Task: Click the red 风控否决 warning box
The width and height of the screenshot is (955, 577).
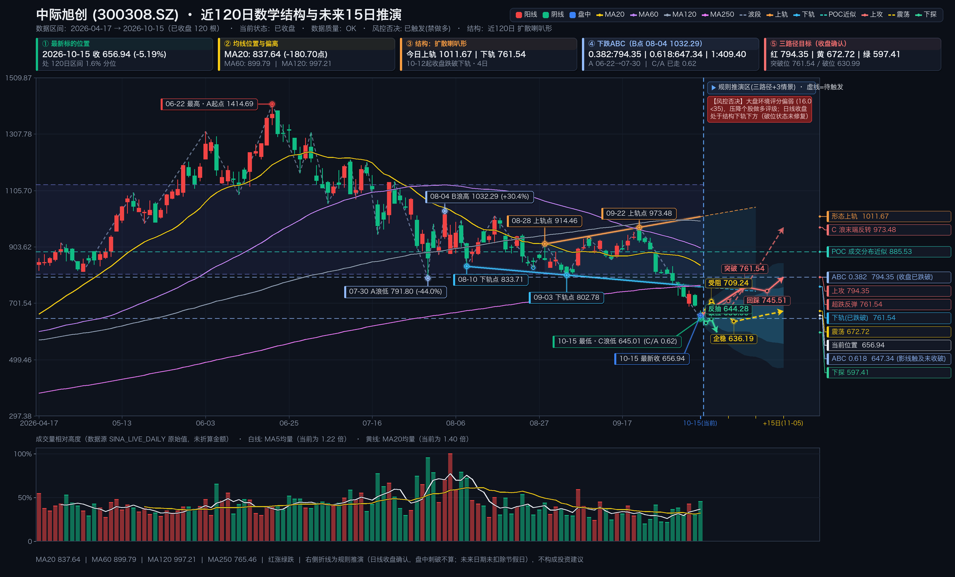Action: click(x=760, y=109)
